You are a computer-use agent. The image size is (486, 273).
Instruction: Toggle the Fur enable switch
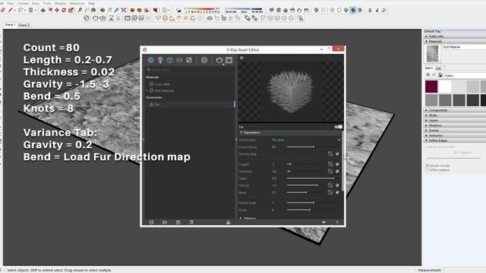click(x=339, y=127)
